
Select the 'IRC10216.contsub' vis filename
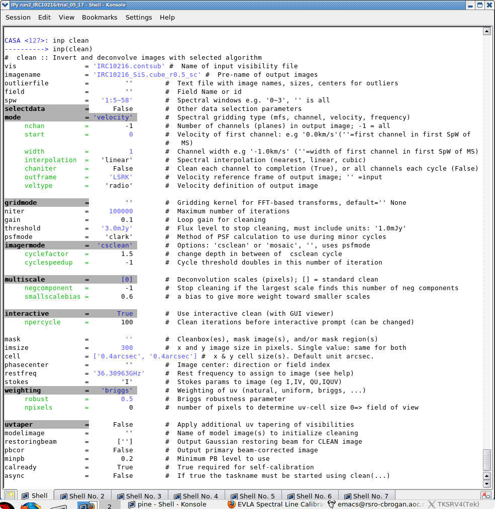click(x=128, y=66)
